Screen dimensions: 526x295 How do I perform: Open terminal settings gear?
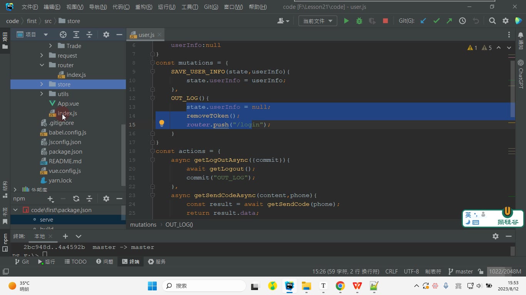[x=496, y=236]
